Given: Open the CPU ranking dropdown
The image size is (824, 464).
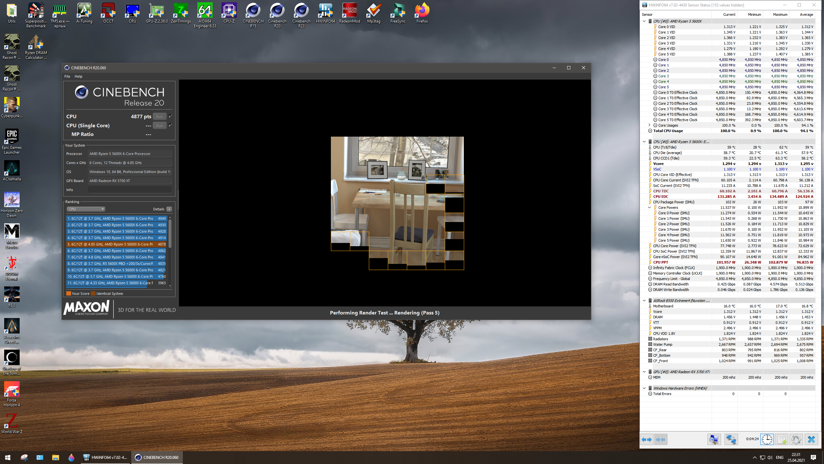Looking at the screenshot, I should point(86,209).
